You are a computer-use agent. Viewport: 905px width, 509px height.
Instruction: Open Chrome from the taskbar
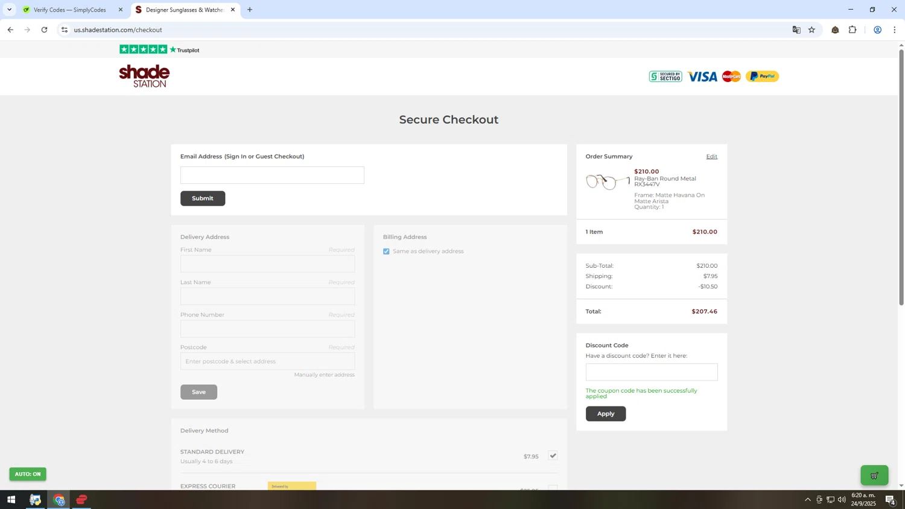pos(59,499)
